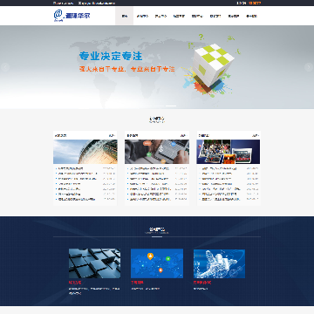Click red title under world map image
Viewport: 314px width, 314px height.
point(137,283)
